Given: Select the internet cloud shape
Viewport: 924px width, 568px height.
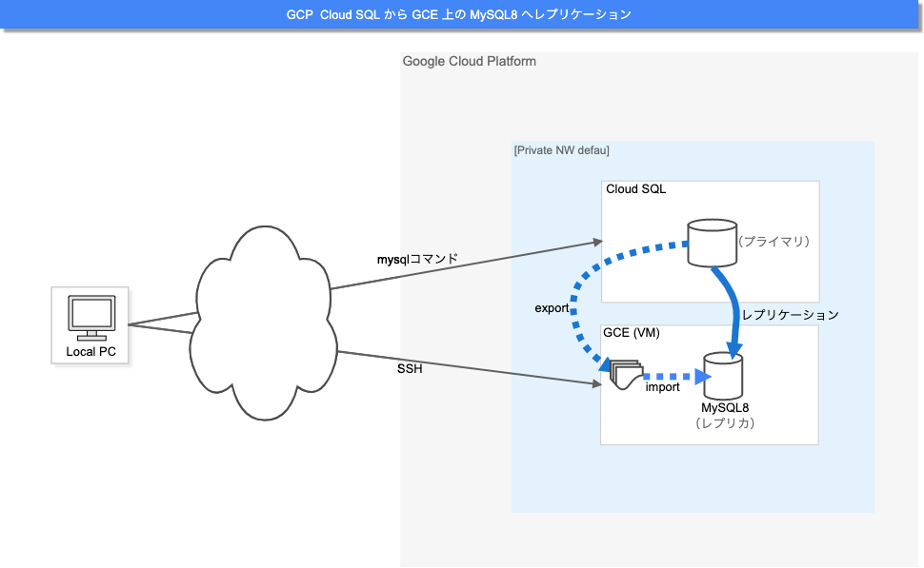Looking at the screenshot, I should (264, 323).
